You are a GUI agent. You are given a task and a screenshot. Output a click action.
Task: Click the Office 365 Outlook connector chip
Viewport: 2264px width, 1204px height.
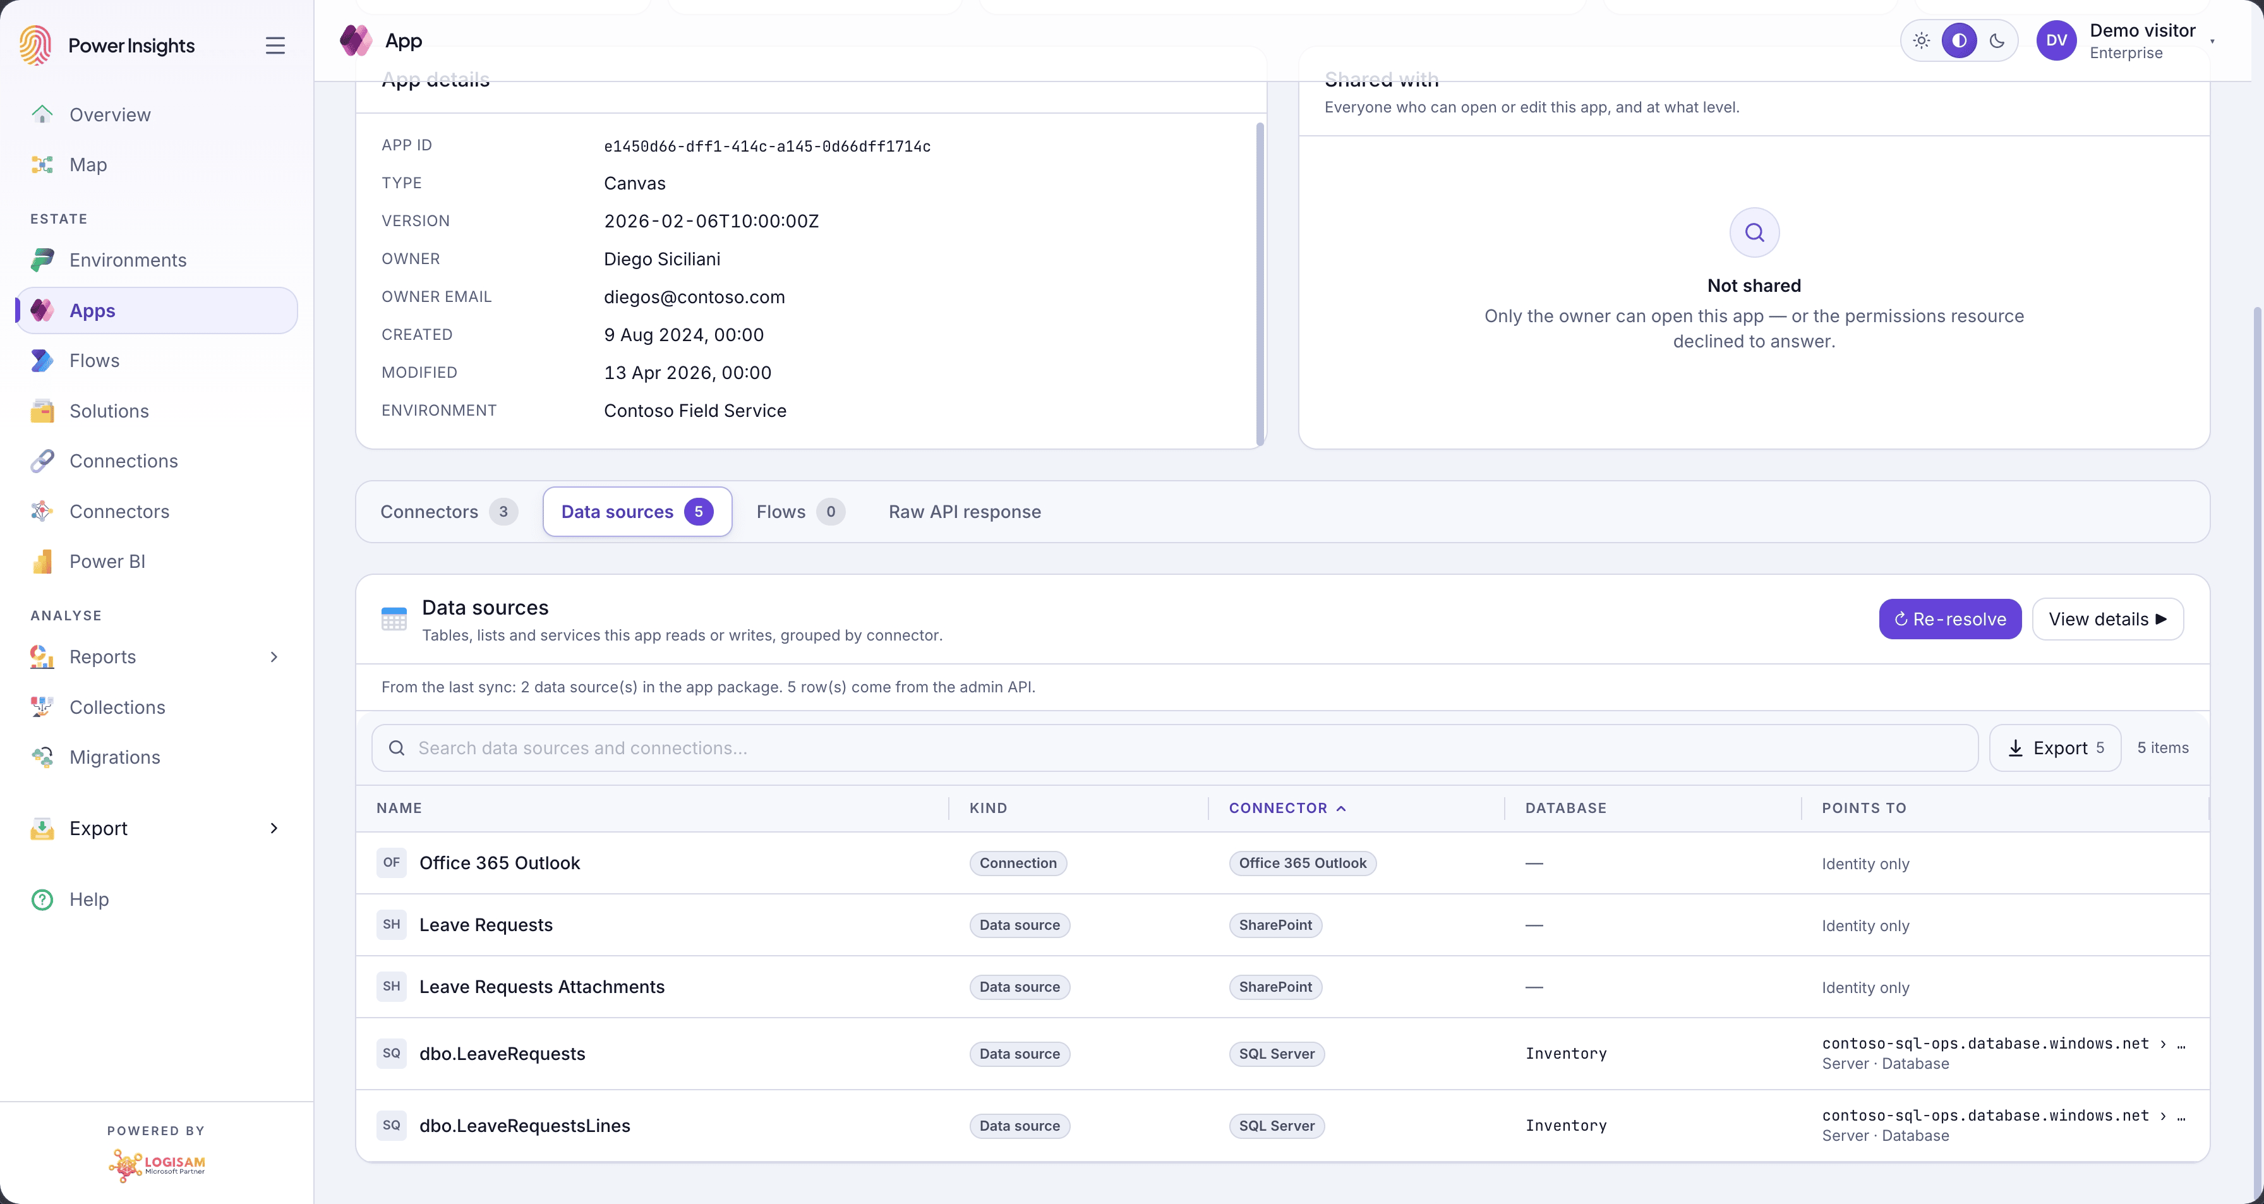(x=1302, y=863)
